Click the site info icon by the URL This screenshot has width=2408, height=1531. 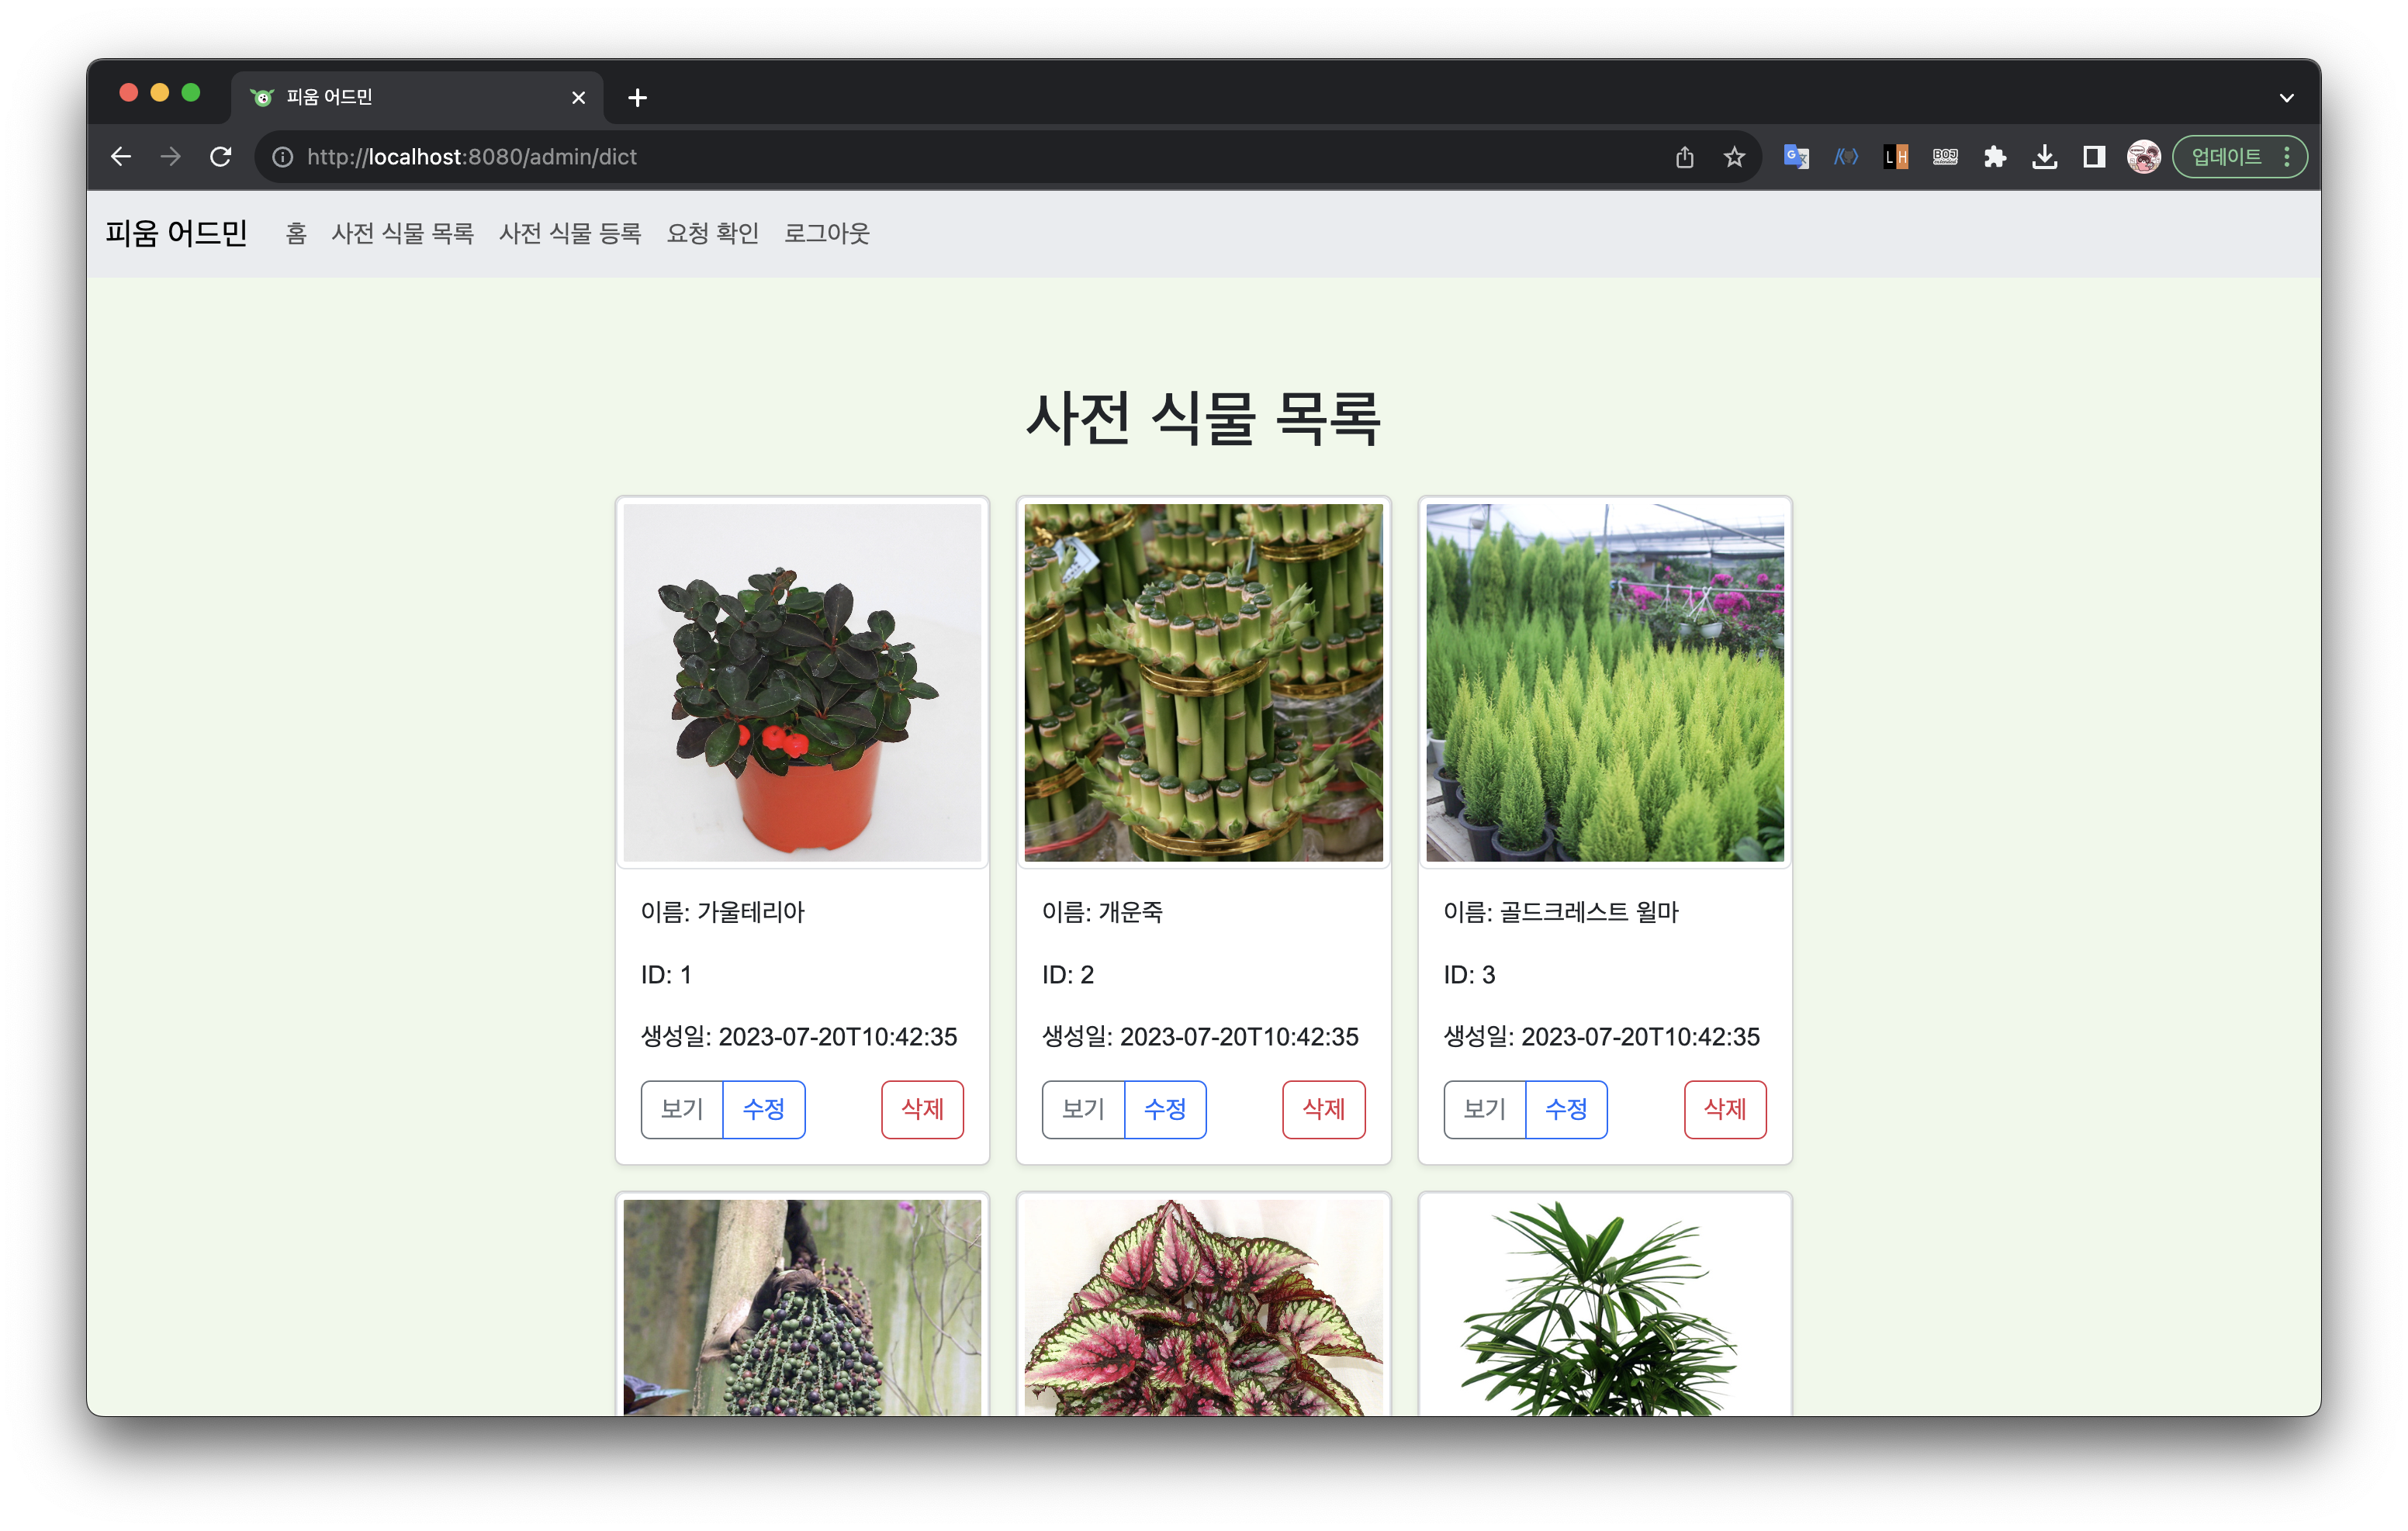coord(283,157)
